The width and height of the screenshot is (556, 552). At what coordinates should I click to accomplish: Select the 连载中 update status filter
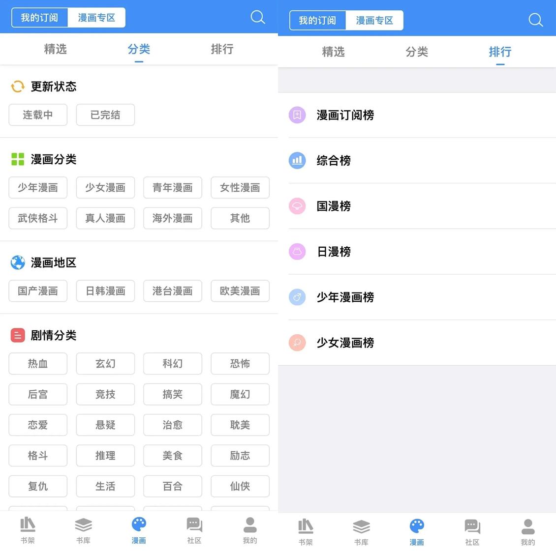click(38, 115)
